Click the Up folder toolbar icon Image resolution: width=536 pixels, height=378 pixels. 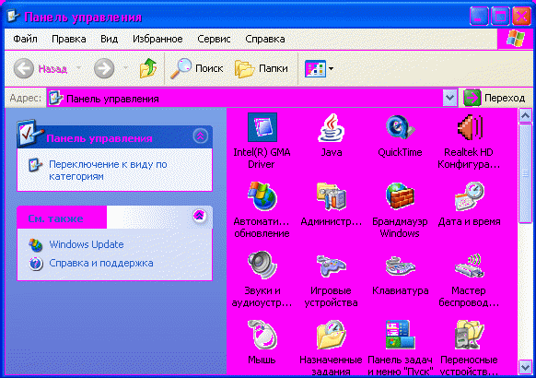[148, 68]
